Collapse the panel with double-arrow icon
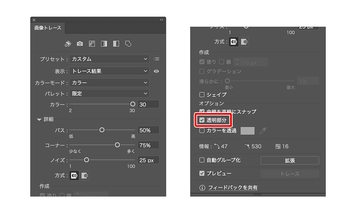 [161, 20]
